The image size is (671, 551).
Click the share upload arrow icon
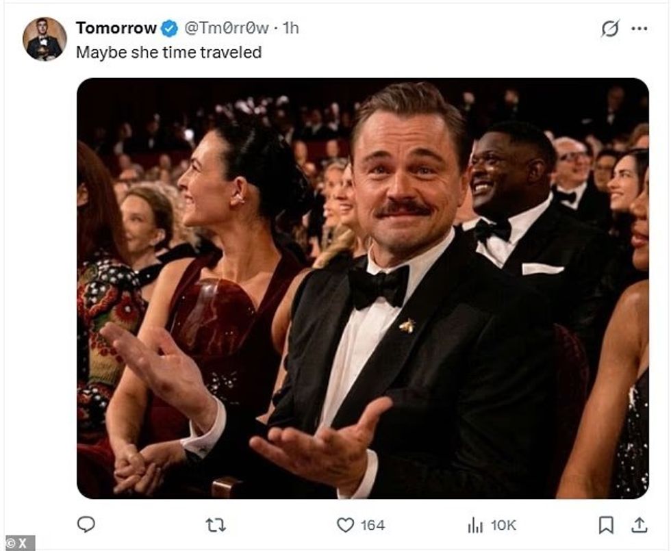click(x=639, y=525)
